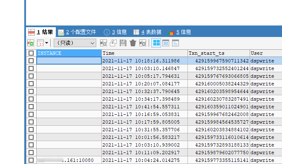Viewport: 282px width, 164px height.
Task: Check the row with time 10:31:55.357706
Action: [31, 130]
